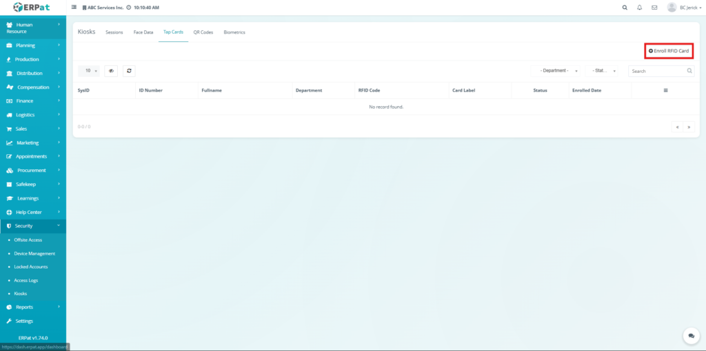Switch to the QR Codes tab
This screenshot has width=706, height=351.
click(x=203, y=32)
